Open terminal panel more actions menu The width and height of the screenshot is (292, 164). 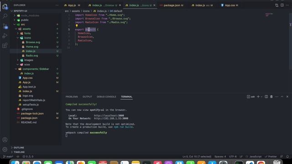277,97
